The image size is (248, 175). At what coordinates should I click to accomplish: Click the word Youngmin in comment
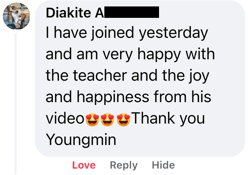pos(81,140)
